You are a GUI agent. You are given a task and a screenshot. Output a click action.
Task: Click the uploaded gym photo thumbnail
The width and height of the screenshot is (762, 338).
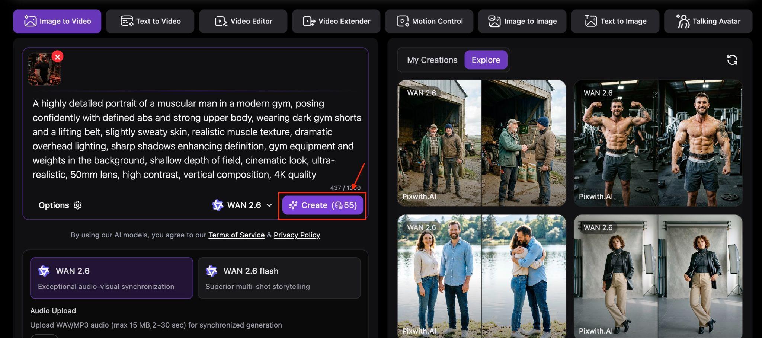[44, 70]
